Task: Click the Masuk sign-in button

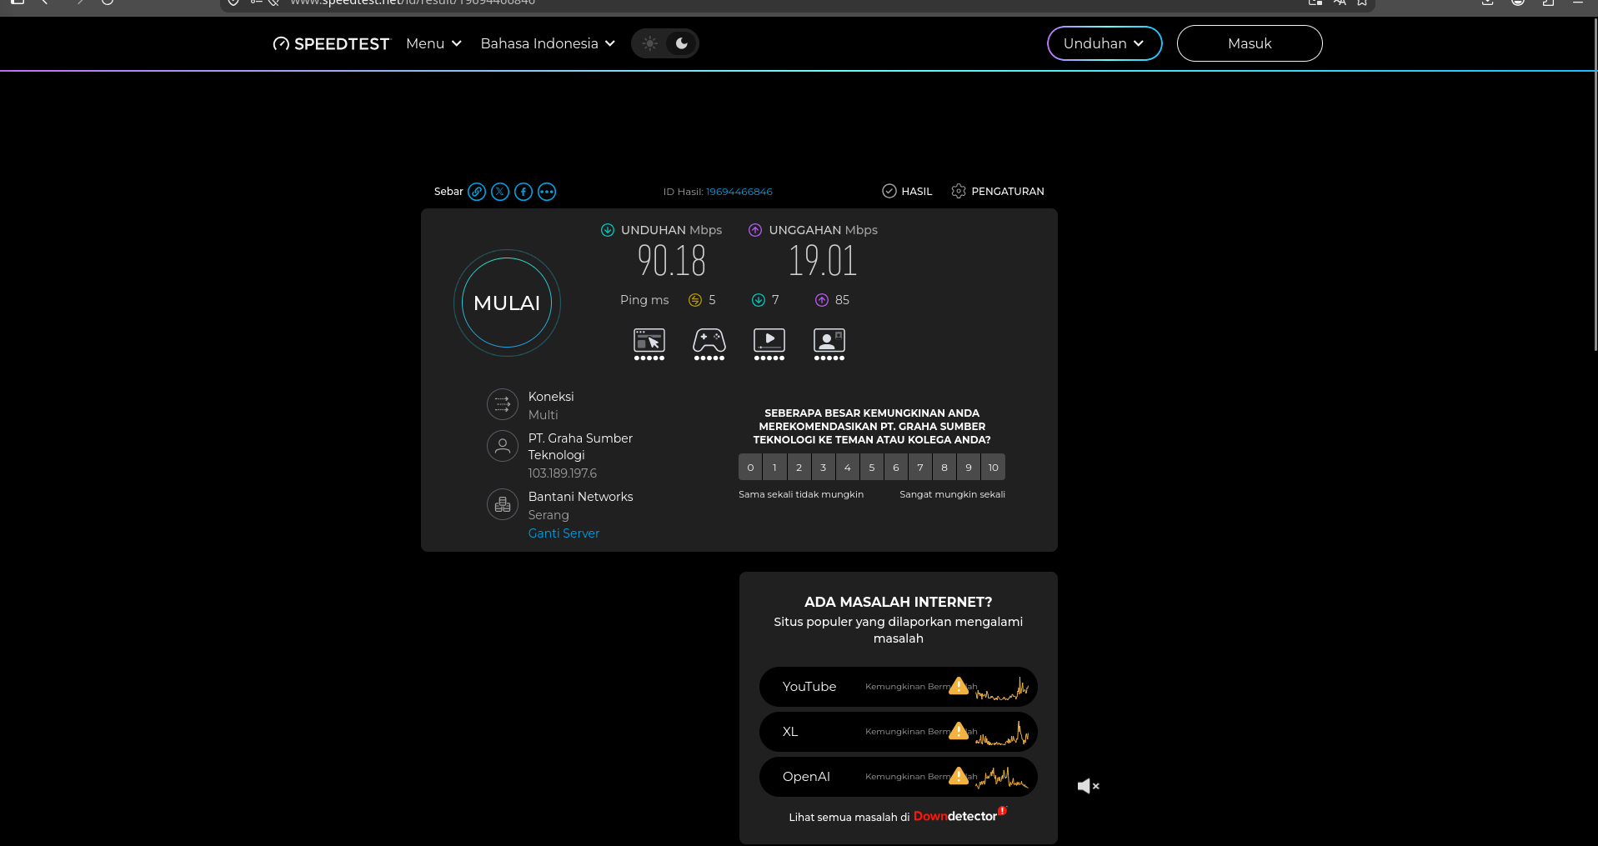Action: pos(1250,43)
